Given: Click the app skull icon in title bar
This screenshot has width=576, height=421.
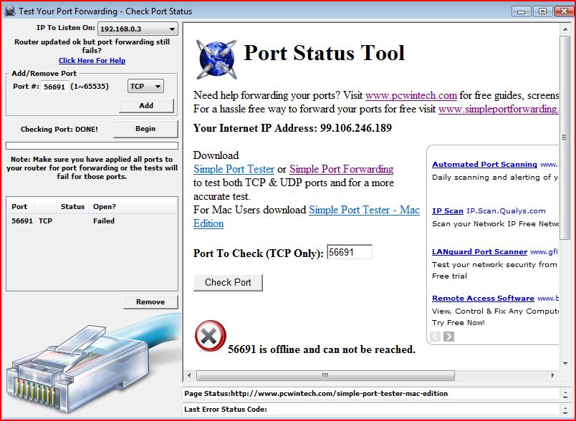Looking at the screenshot, I should [10, 11].
